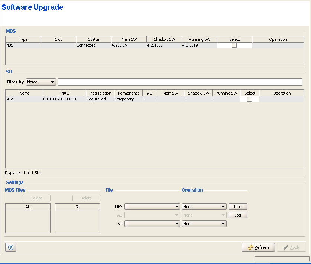
Task: Tick the Select checkbox for MBS row
Action: (x=234, y=46)
